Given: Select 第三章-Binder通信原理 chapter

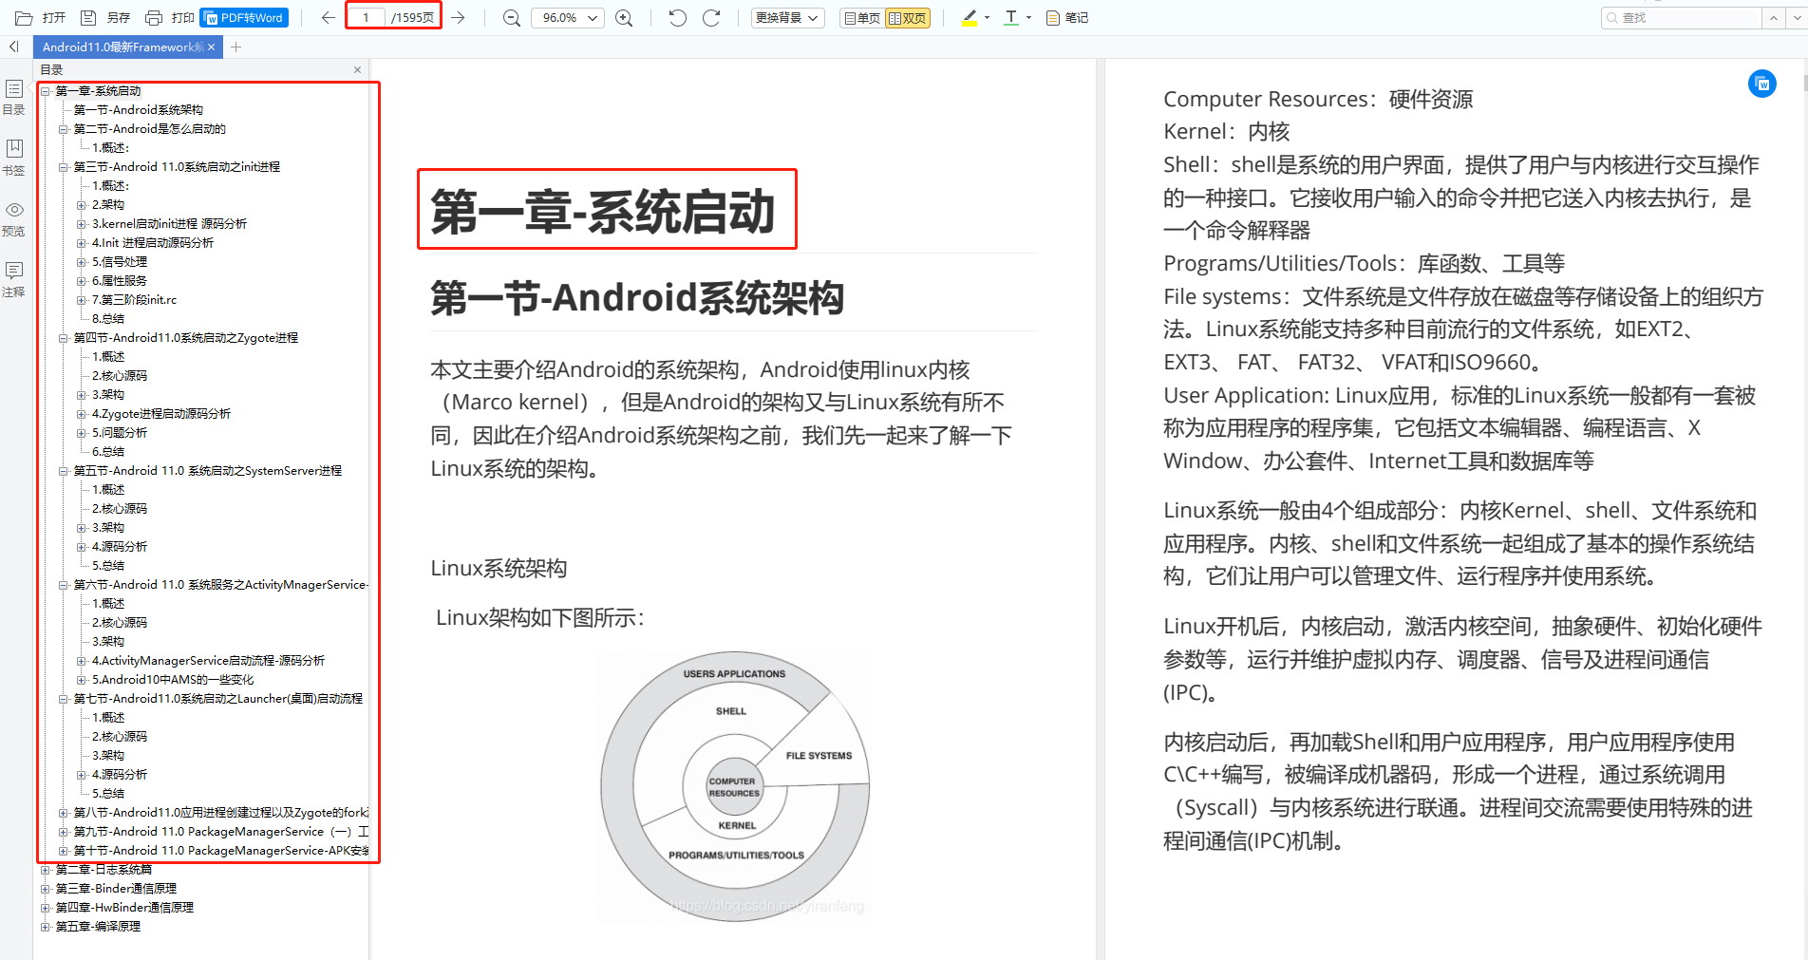Looking at the screenshot, I should click(116, 889).
